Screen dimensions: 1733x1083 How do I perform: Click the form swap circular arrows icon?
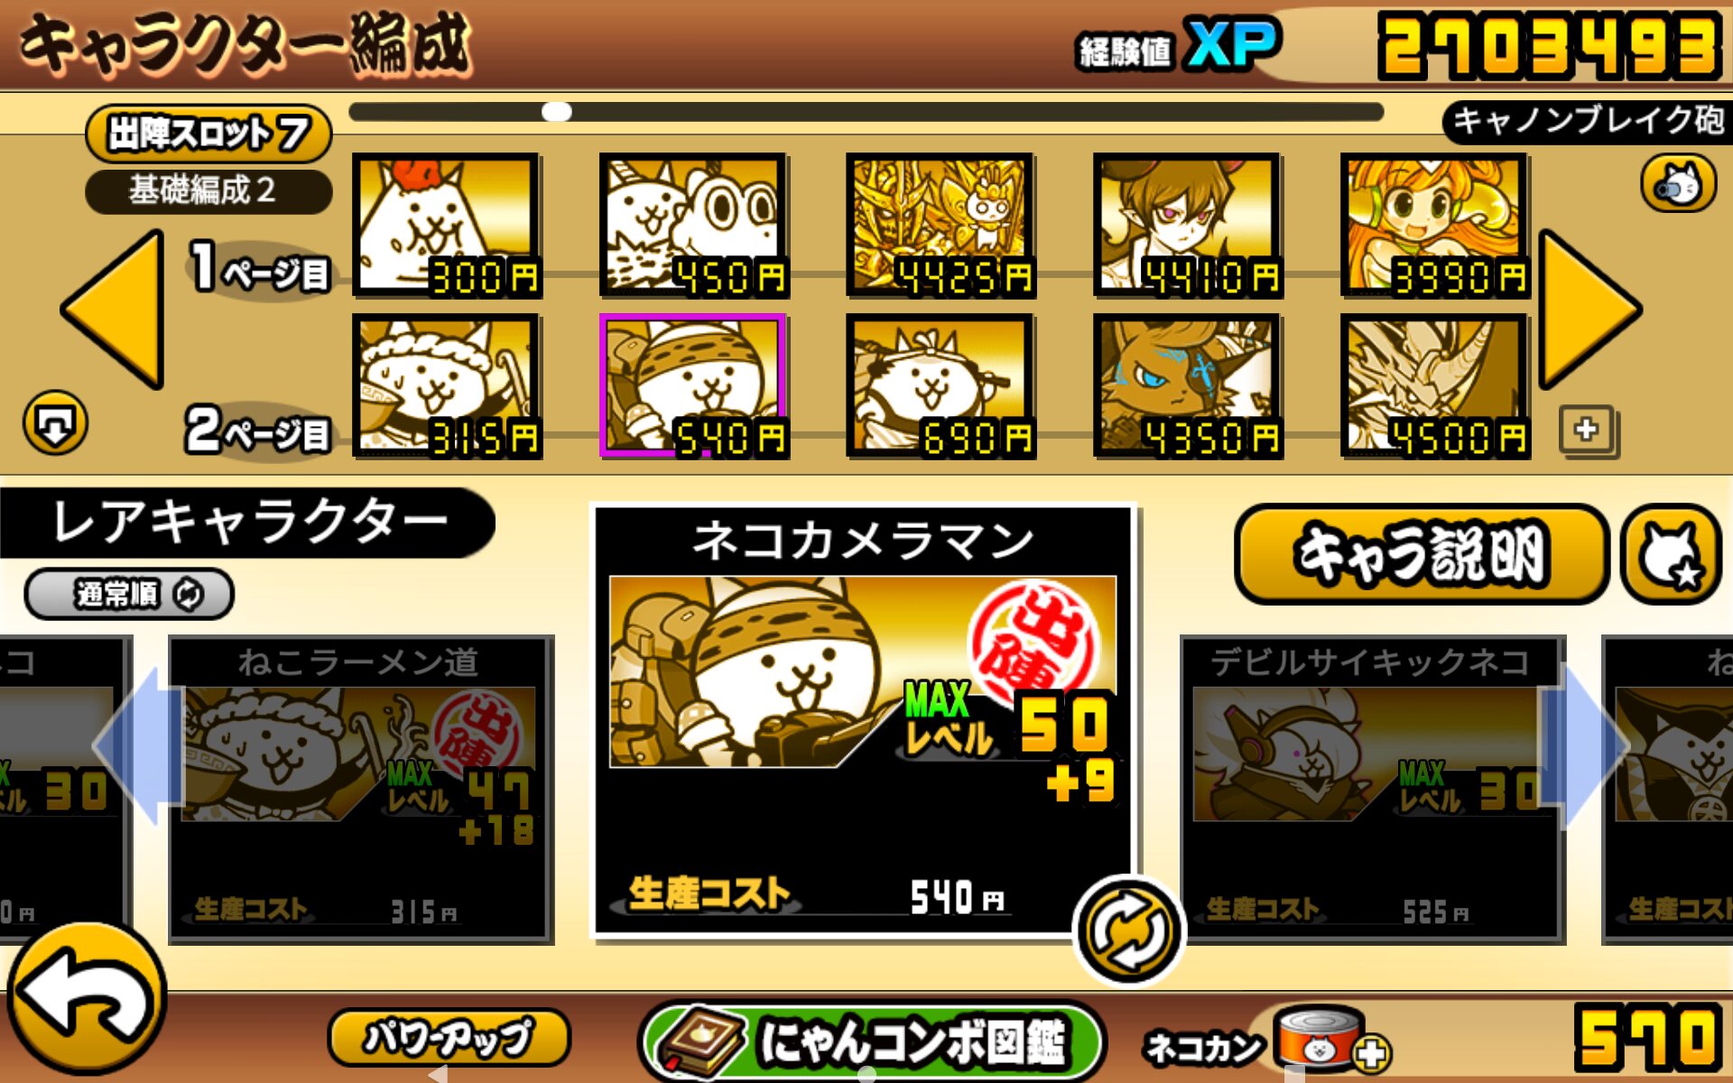(x=1128, y=930)
